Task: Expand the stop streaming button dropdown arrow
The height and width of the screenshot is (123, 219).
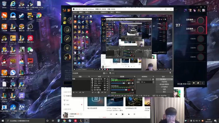Action: pyautogui.click(x=172, y=79)
